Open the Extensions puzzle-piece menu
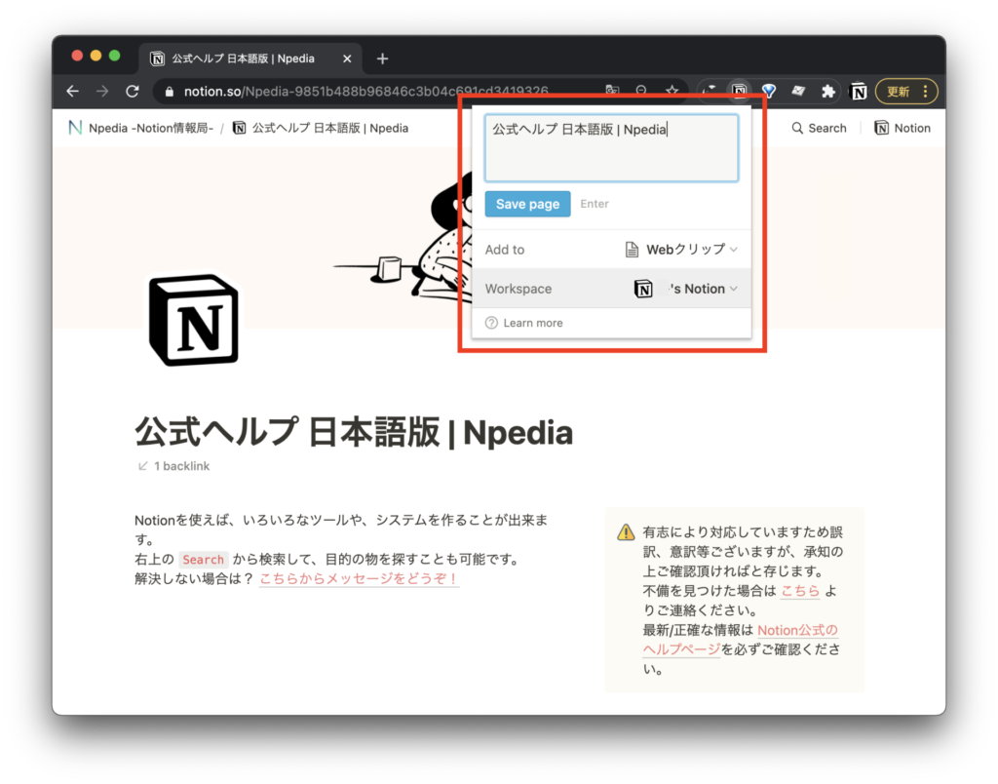Image resolution: width=998 pixels, height=784 pixels. tap(828, 91)
